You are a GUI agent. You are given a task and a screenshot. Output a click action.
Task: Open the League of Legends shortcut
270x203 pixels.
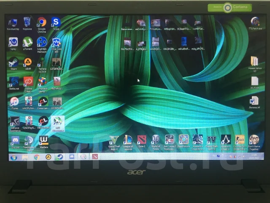[128, 143]
